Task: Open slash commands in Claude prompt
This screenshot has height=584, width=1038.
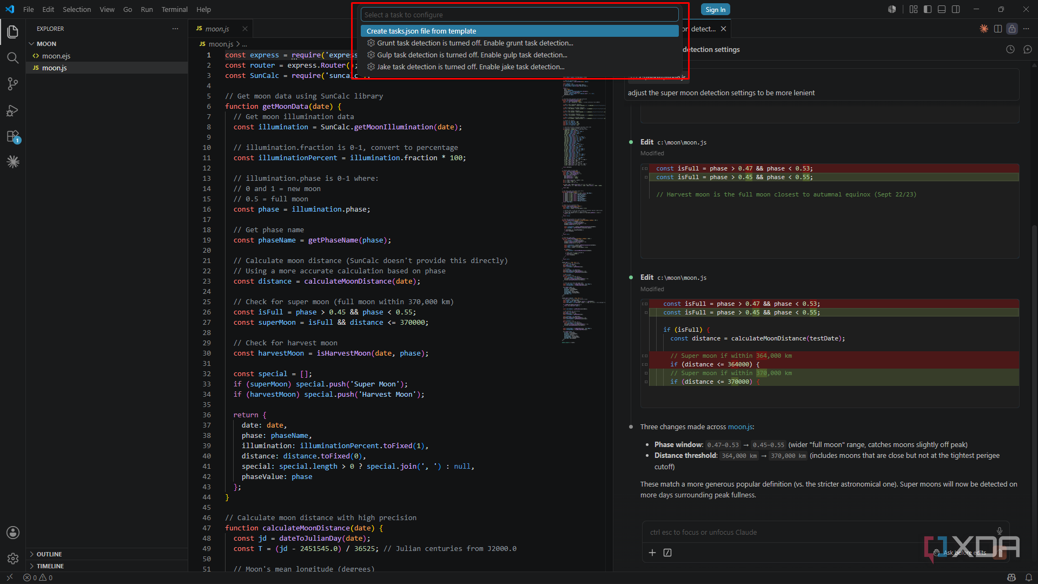Action: (x=667, y=553)
